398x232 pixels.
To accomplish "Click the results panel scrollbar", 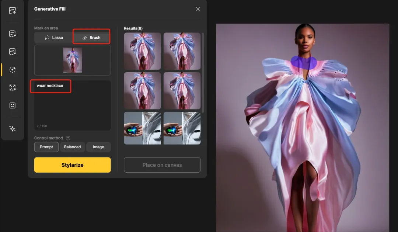I will (203, 70).
